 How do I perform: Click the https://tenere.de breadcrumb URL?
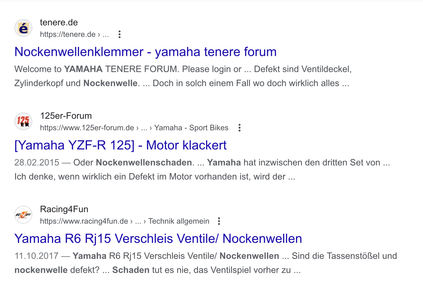pyautogui.click(x=74, y=34)
